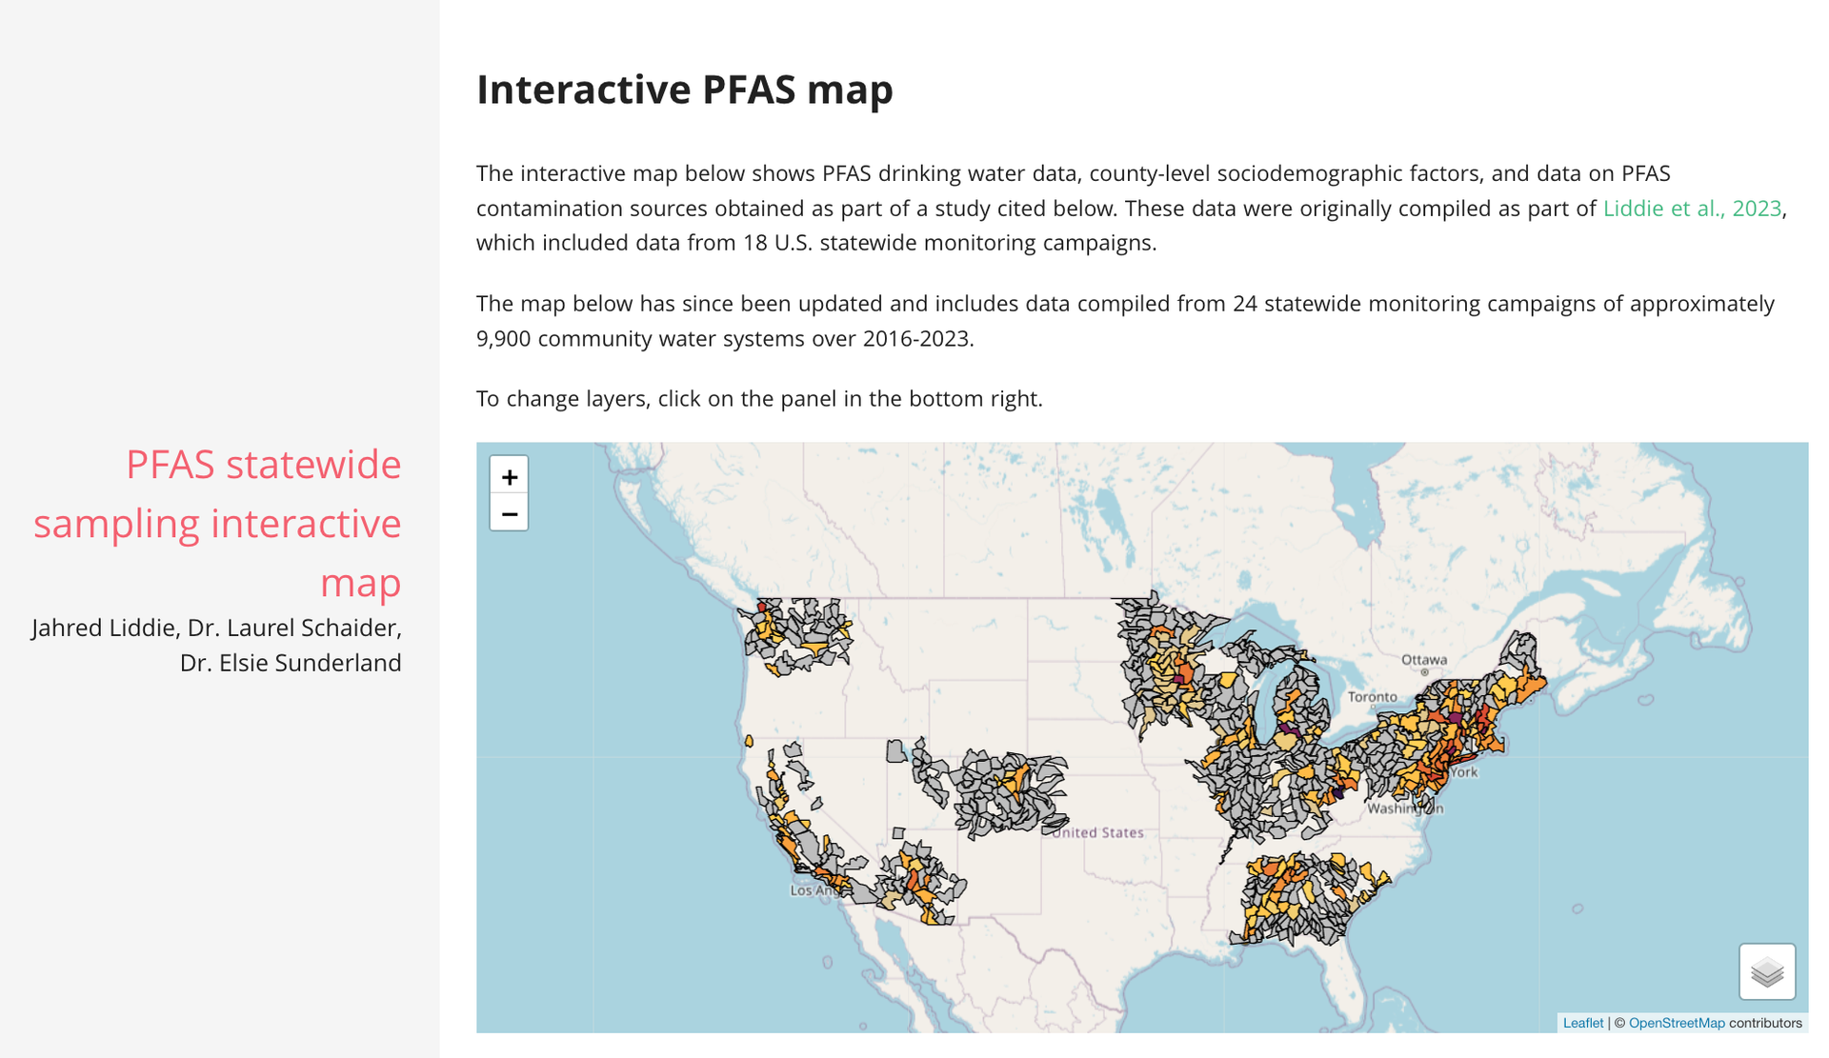The image size is (1829, 1058).
Task: Open the Liddie et al., 2023 link
Action: (1691, 209)
